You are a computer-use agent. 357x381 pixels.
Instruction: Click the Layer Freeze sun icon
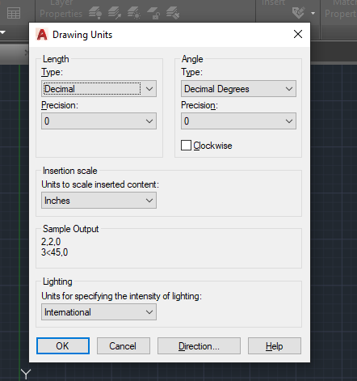coord(134,13)
